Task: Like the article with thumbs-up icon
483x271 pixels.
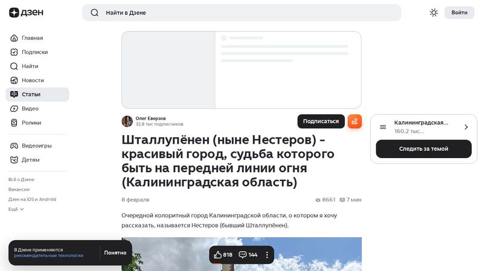Action: tap(218, 255)
